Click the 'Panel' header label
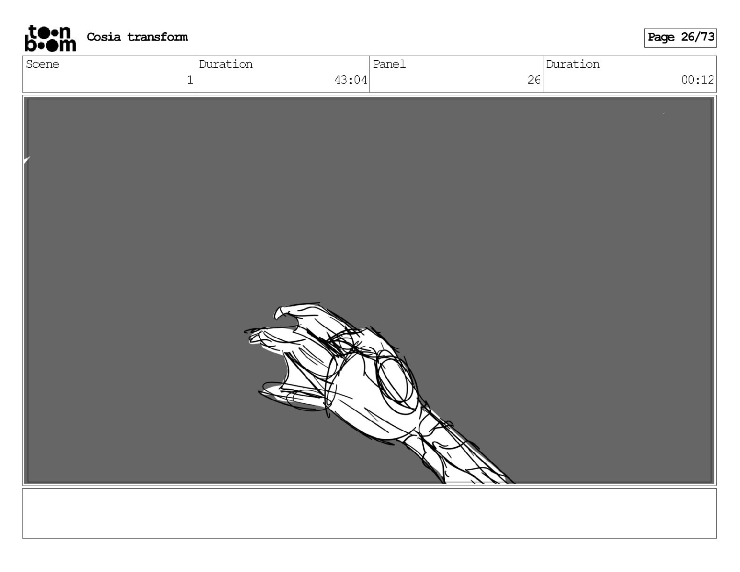 (x=389, y=64)
